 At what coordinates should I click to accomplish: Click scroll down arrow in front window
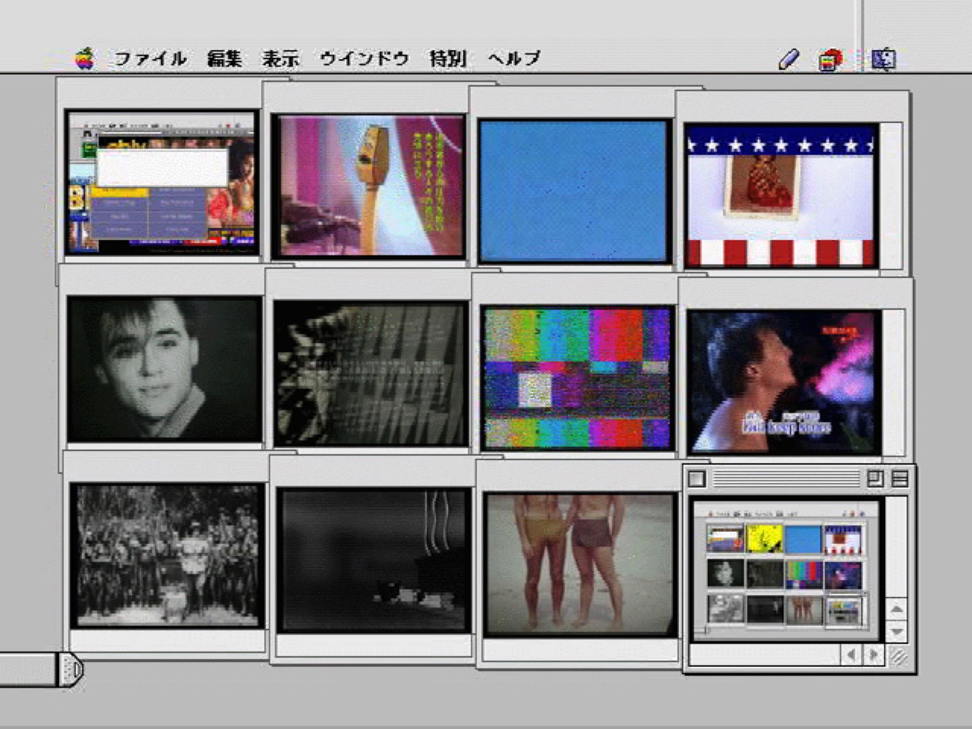tap(897, 632)
